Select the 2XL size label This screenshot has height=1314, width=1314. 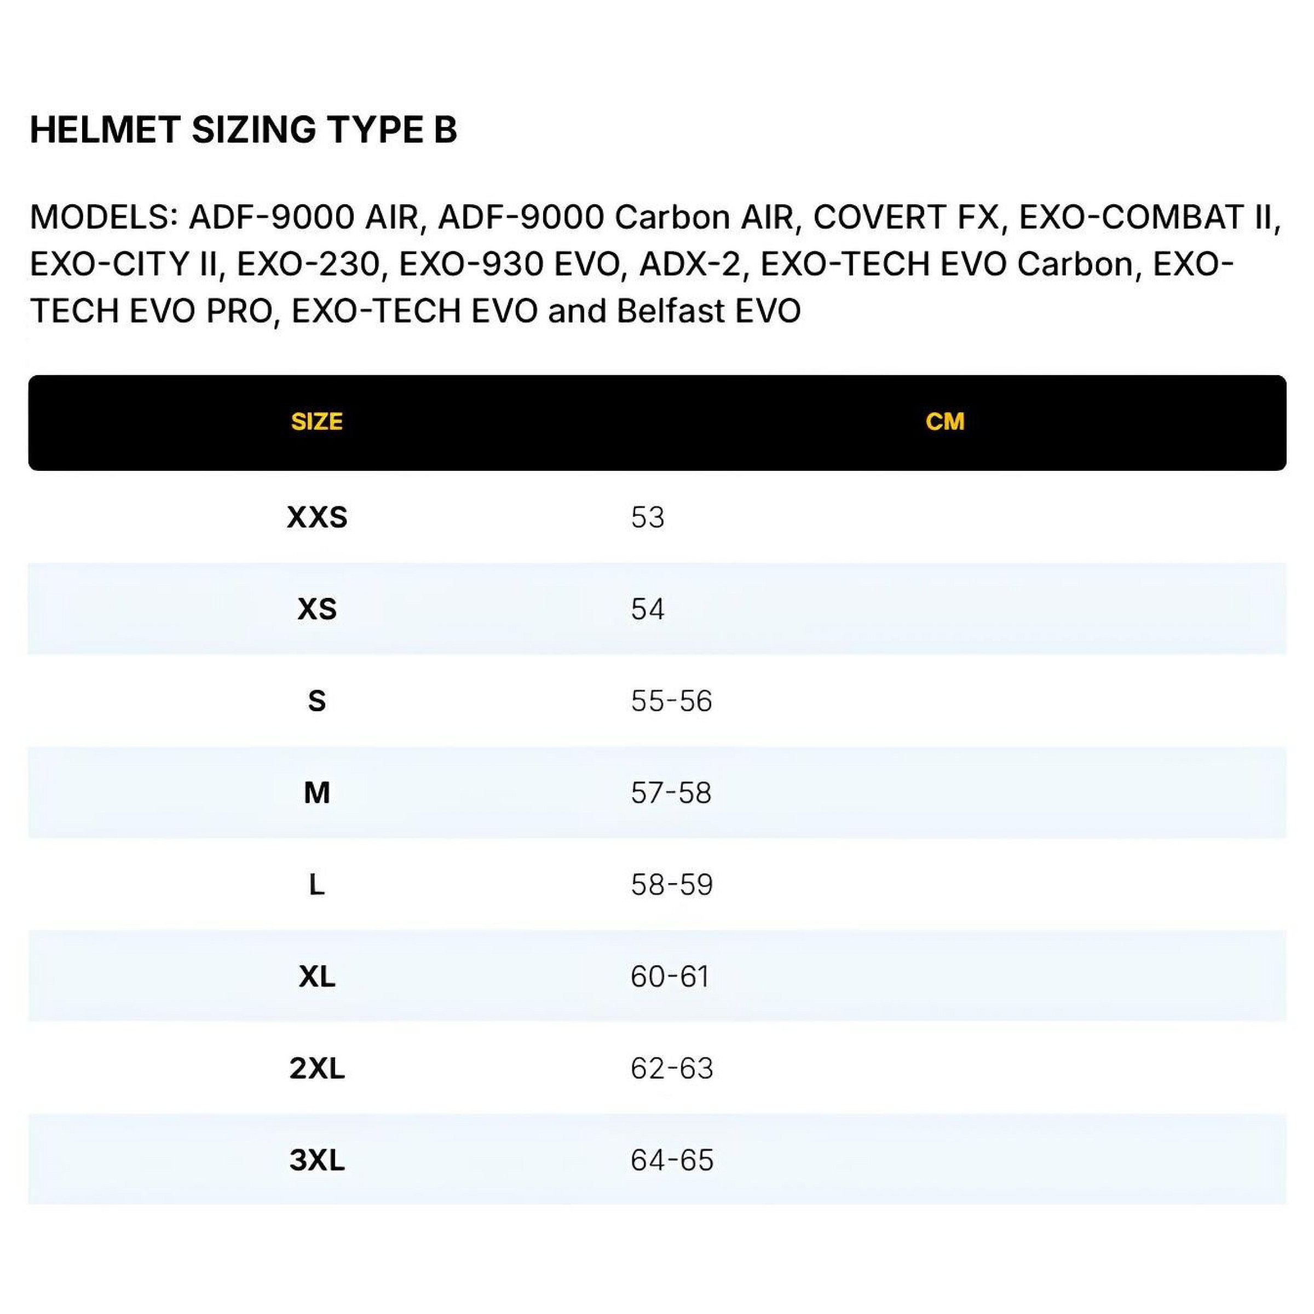(317, 1069)
